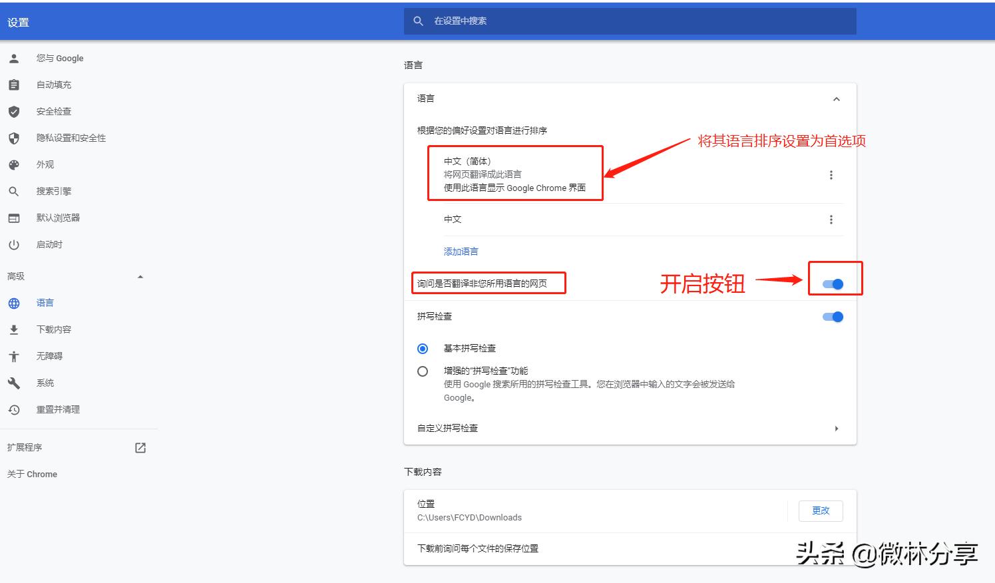The height and width of the screenshot is (583, 995).
Task: Open 安全检查 from the sidebar
Action: click(54, 111)
